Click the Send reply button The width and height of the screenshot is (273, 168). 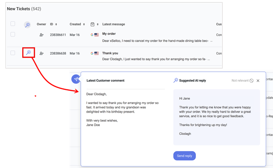coord(185,156)
